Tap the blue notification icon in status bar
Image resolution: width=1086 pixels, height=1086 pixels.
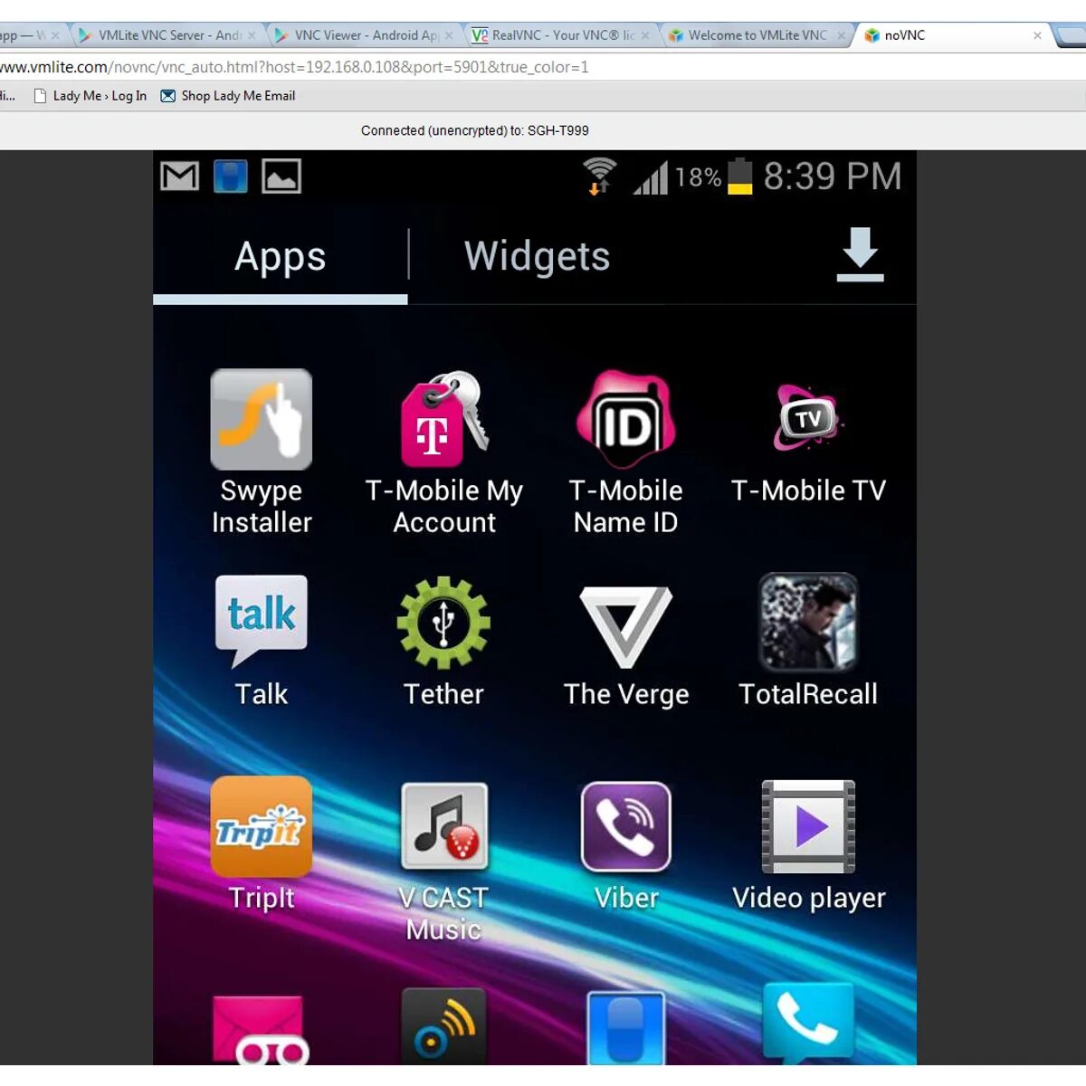coord(230,176)
